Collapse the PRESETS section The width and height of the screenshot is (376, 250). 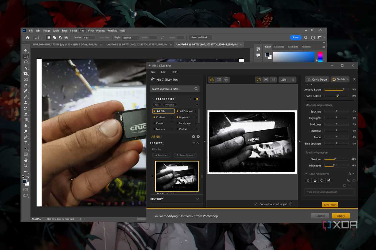click(198, 143)
